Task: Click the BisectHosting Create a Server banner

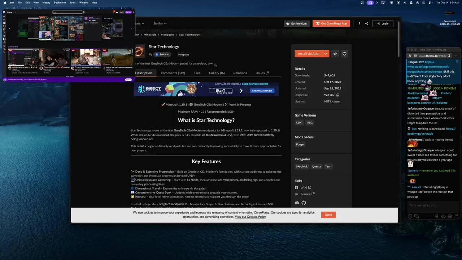Action: tap(206, 90)
